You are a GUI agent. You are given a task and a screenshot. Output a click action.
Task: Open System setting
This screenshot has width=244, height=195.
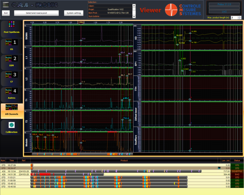tap(74, 13)
